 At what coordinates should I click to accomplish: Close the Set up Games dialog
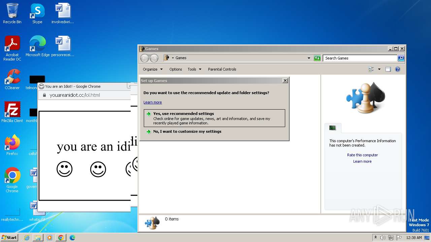(x=285, y=81)
